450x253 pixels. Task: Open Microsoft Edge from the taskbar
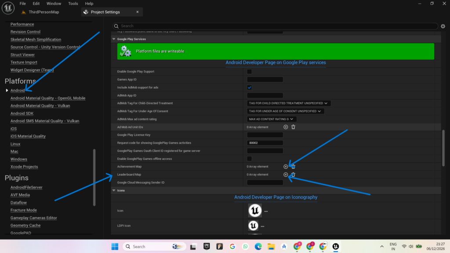coord(258,246)
